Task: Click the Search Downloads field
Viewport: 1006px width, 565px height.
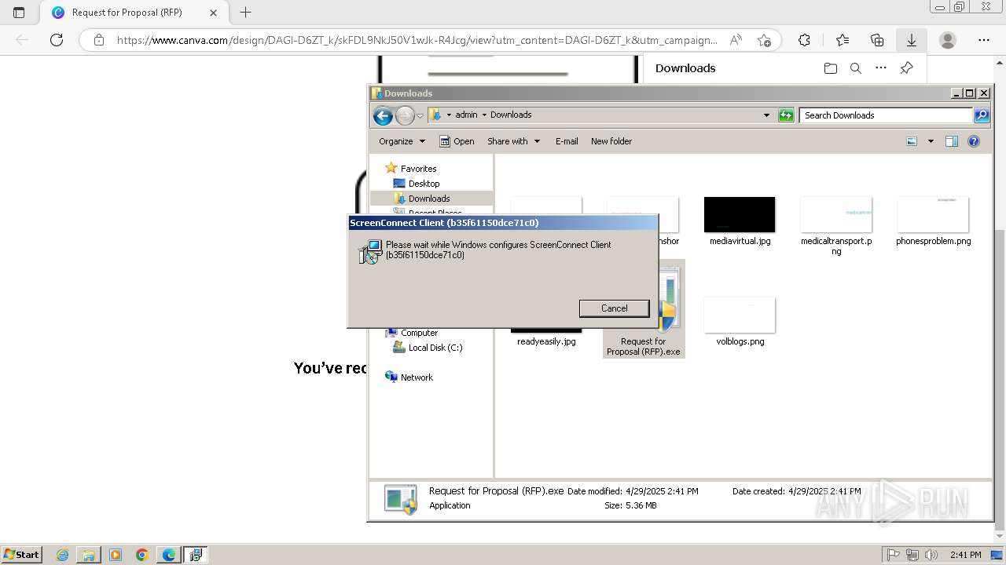Action: (x=886, y=115)
